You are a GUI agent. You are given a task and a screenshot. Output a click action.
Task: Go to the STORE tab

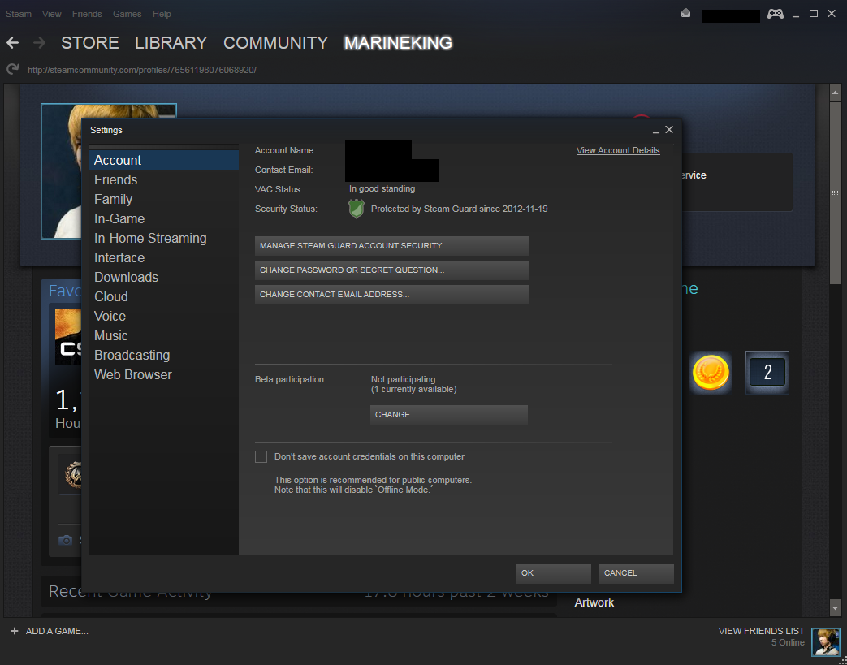pos(89,43)
